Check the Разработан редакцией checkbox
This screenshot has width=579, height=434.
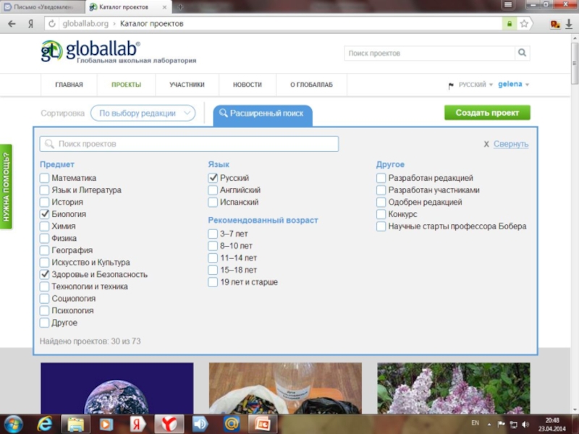(381, 178)
